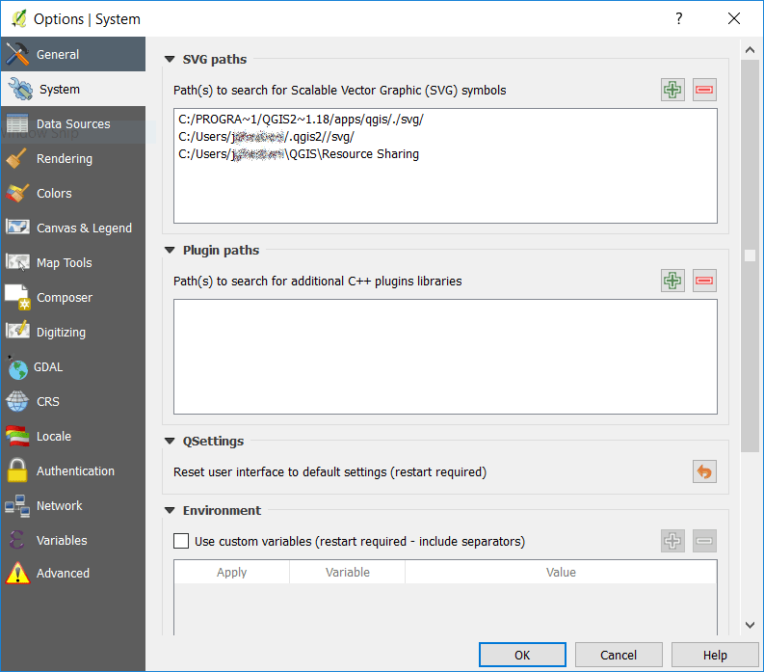Image resolution: width=764 pixels, height=672 pixels.
Task: Open the Advanced warning icon
Action: [17, 574]
